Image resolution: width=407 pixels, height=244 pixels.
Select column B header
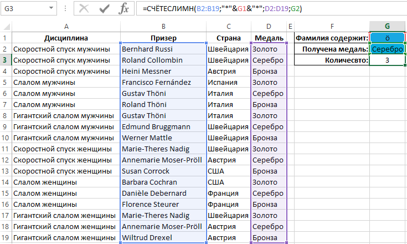163,26
